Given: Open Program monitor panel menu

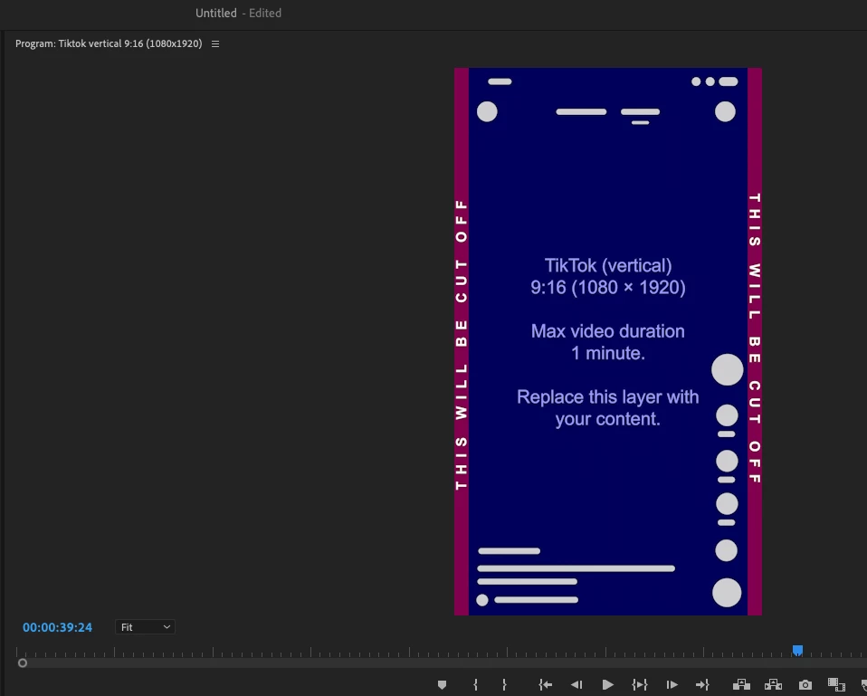Looking at the screenshot, I should click(x=215, y=43).
